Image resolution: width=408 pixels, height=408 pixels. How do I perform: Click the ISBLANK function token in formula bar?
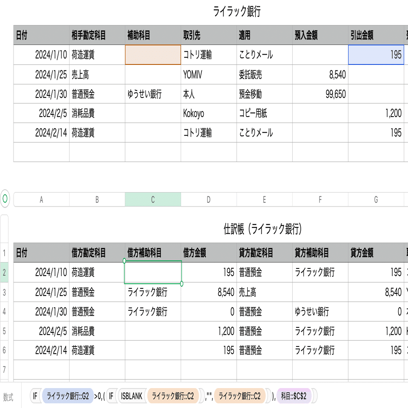tap(131, 397)
